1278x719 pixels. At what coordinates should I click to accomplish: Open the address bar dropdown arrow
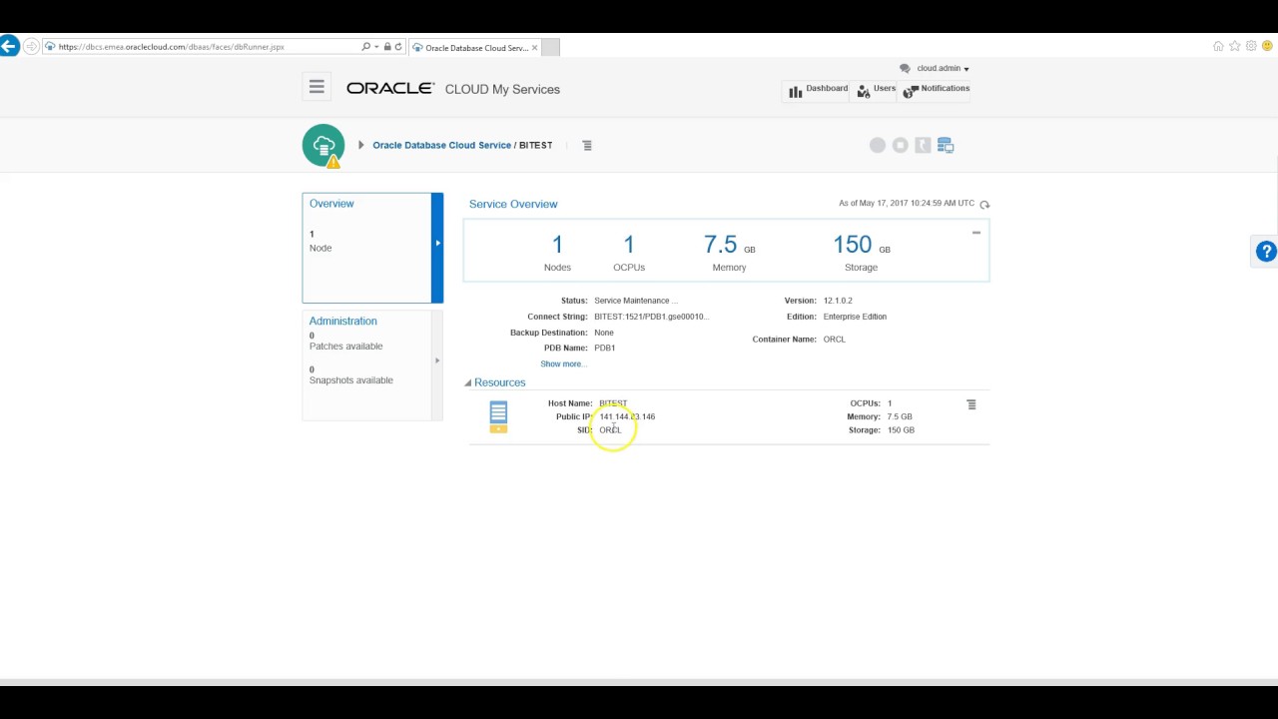click(376, 47)
